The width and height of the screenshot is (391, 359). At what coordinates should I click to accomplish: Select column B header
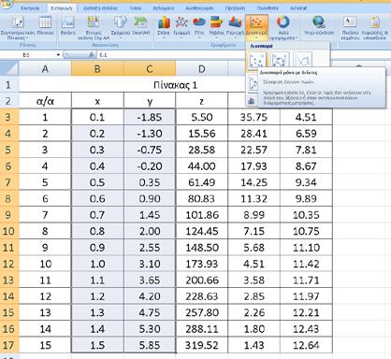(x=97, y=68)
